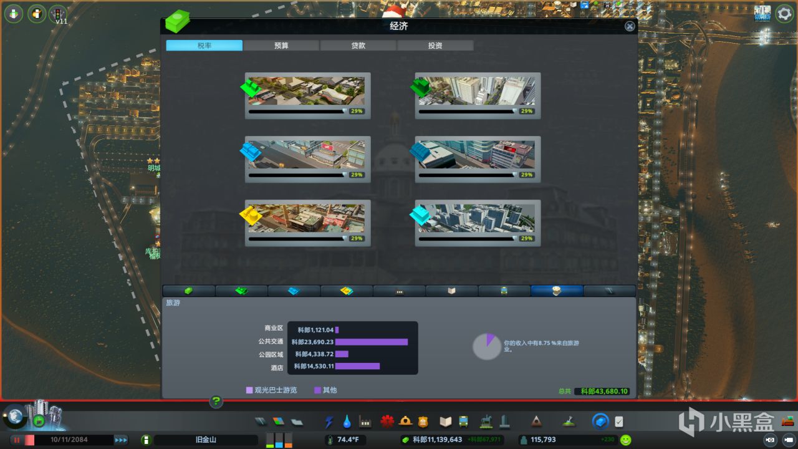Screen dimensions: 798x449
Task: Adjust the high-density commercial tax slider
Action: point(468,175)
